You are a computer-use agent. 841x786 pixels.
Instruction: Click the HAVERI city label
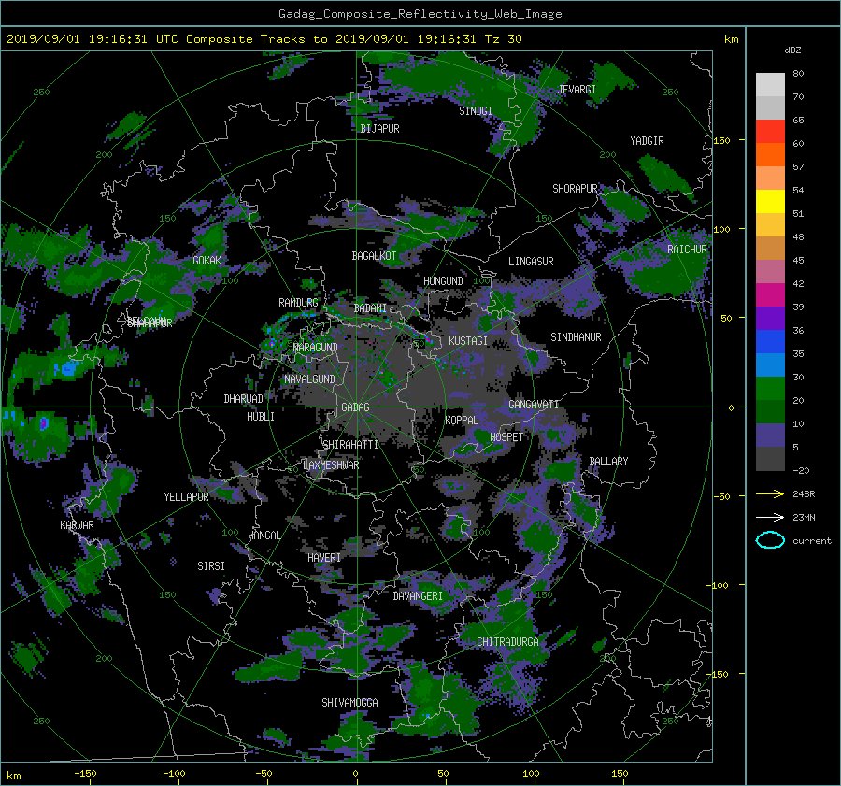click(324, 558)
